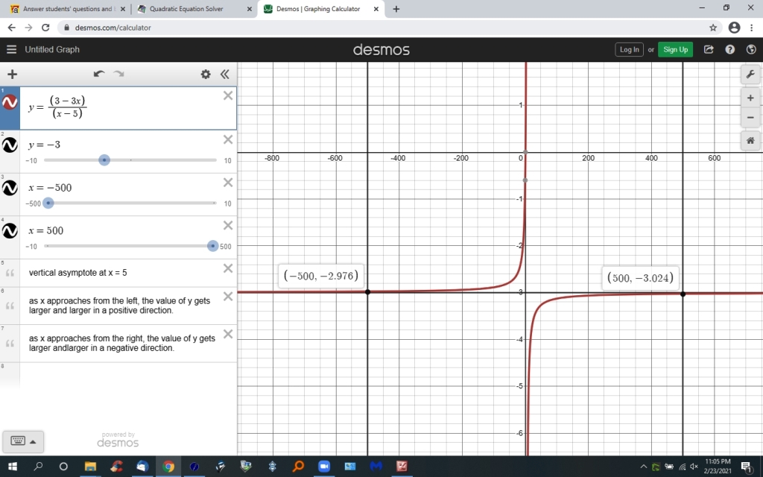
Task: Go back in browser history
Action: (11, 28)
